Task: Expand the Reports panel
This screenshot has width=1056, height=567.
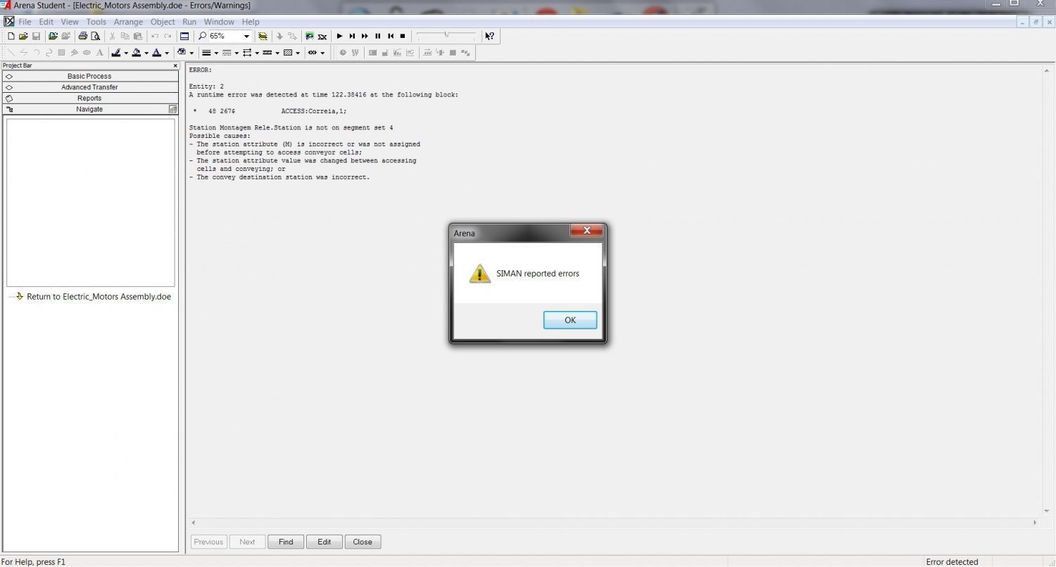Action: (x=90, y=98)
